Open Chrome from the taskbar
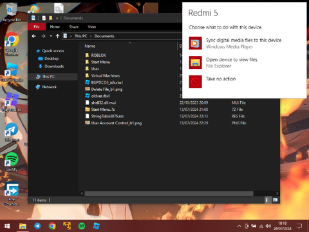 coord(52,226)
